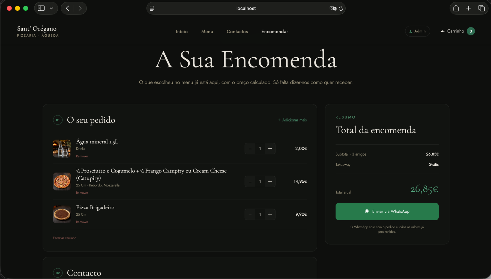
Task: Click the Pizza Brigadeiro title
Action: coord(95,207)
